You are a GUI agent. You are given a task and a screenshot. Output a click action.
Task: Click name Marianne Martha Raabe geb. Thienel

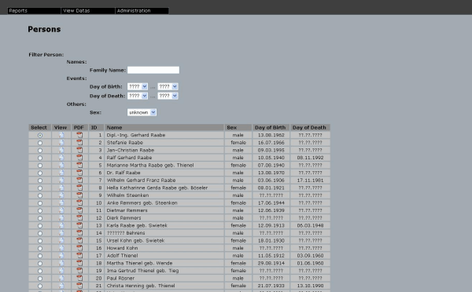pyautogui.click(x=150, y=165)
